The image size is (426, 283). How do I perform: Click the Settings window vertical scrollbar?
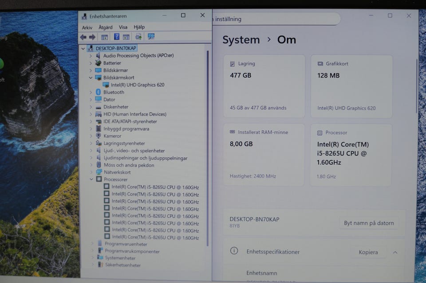(x=416, y=86)
